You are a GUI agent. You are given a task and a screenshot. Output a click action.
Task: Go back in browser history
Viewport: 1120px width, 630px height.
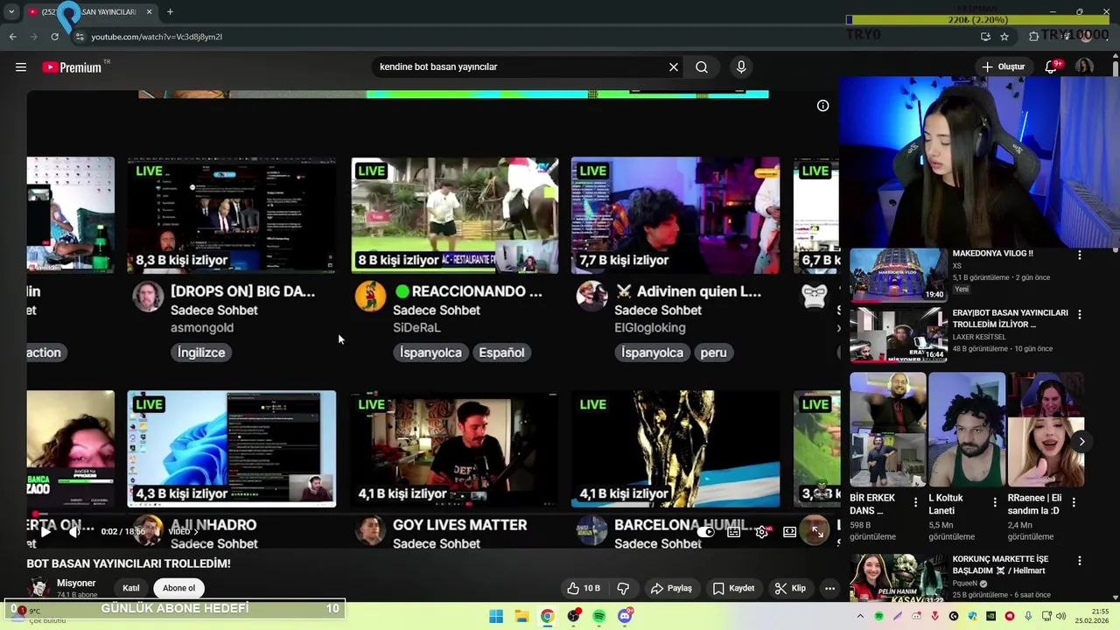click(12, 37)
